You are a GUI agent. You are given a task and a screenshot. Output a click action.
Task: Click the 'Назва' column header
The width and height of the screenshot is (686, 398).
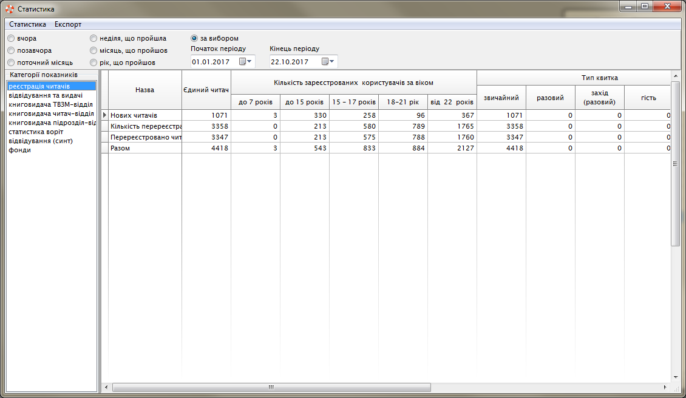[144, 90]
